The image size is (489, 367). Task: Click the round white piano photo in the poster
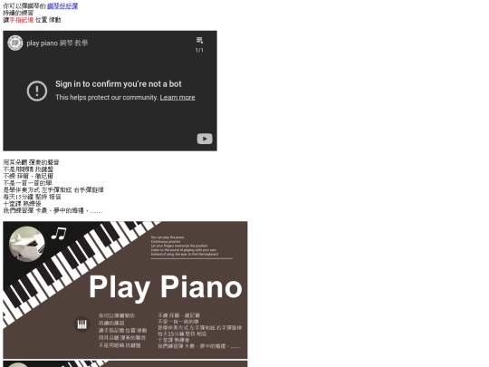tap(27, 244)
